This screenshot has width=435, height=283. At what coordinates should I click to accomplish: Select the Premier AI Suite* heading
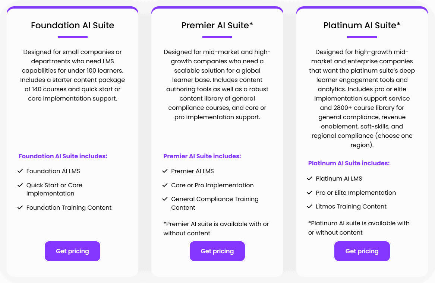pos(217,25)
